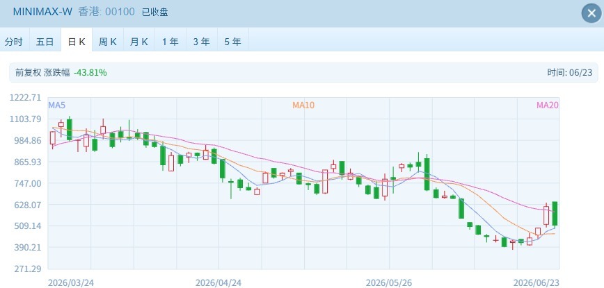Click the 2026/03/24 date label
Image resolution: width=604 pixels, height=288 pixels.
[x=71, y=283]
